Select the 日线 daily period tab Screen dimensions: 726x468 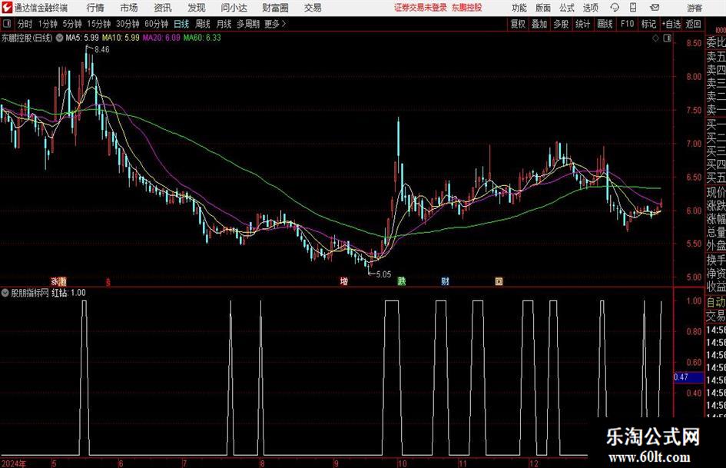pyautogui.click(x=181, y=24)
